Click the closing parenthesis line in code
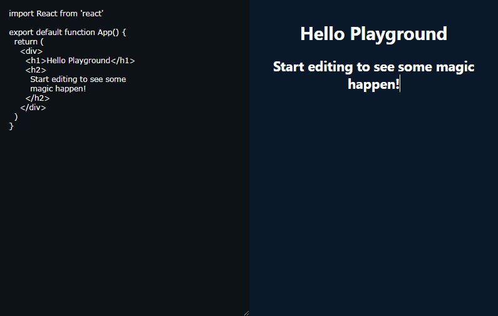498x316 pixels. 16,117
